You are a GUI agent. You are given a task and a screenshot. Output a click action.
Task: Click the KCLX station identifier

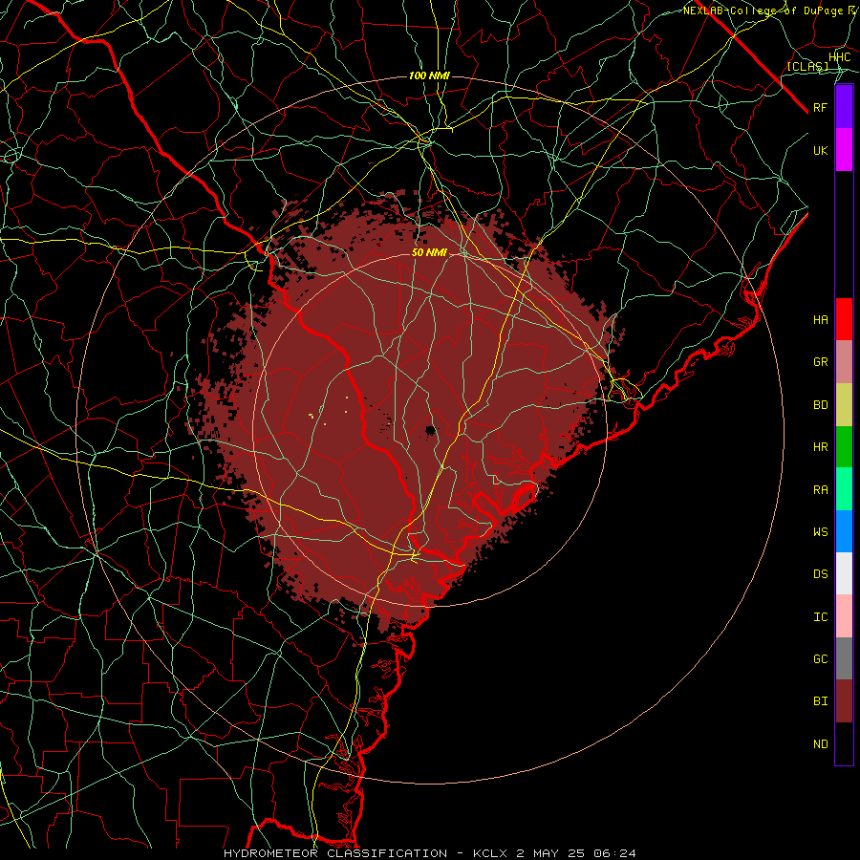pyautogui.click(x=491, y=853)
